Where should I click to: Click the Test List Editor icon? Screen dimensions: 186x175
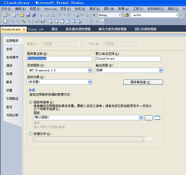pos(56,21)
